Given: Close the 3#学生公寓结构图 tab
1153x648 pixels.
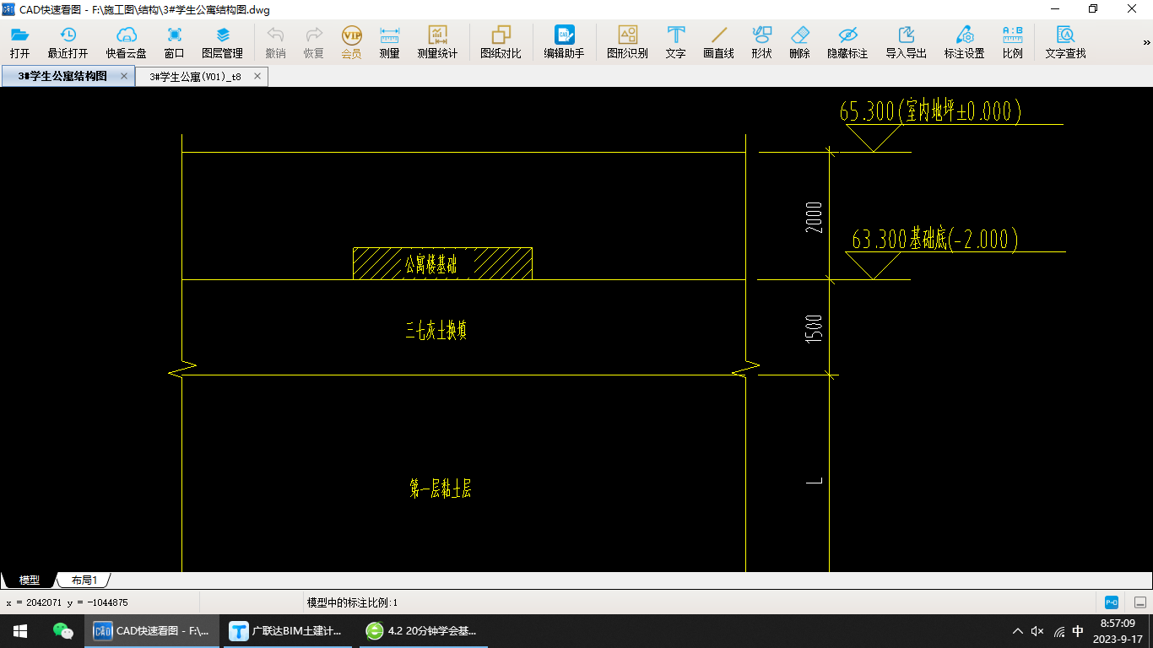Looking at the screenshot, I should (124, 76).
